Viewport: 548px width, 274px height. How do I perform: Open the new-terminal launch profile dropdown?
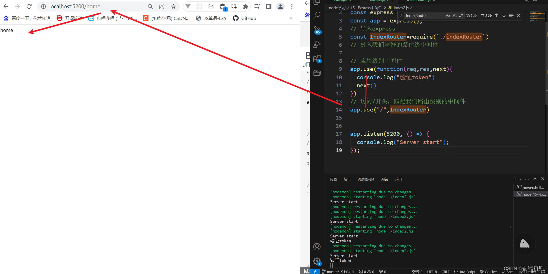click(520, 179)
